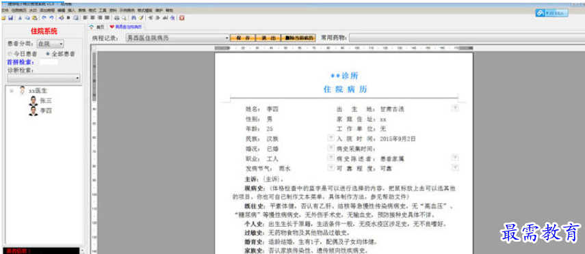Collapse the xx医生 tree node
Image resolution: width=585 pixels, height=254 pixels.
point(12,91)
